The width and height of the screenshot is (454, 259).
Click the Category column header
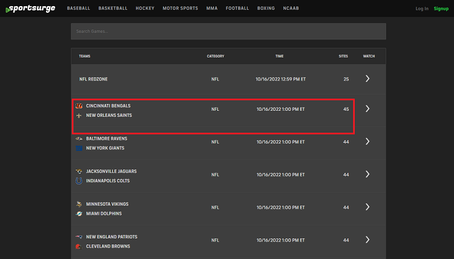[215, 56]
